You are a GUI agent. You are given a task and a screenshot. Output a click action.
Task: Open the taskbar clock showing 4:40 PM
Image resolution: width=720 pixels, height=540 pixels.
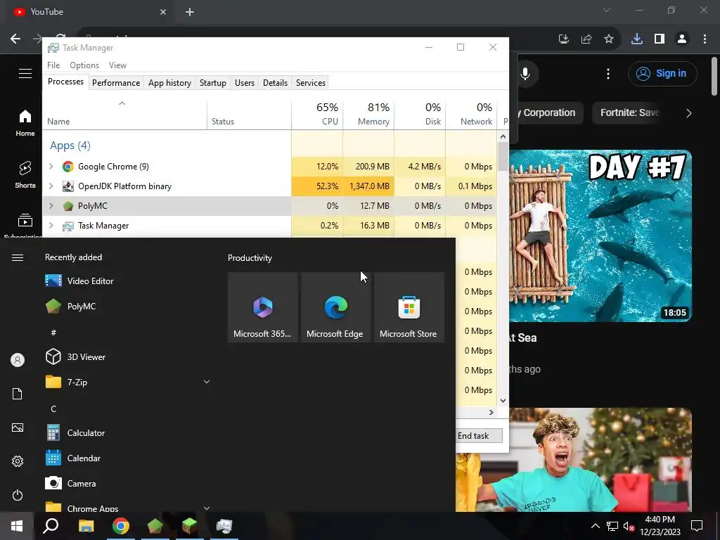[660, 526]
